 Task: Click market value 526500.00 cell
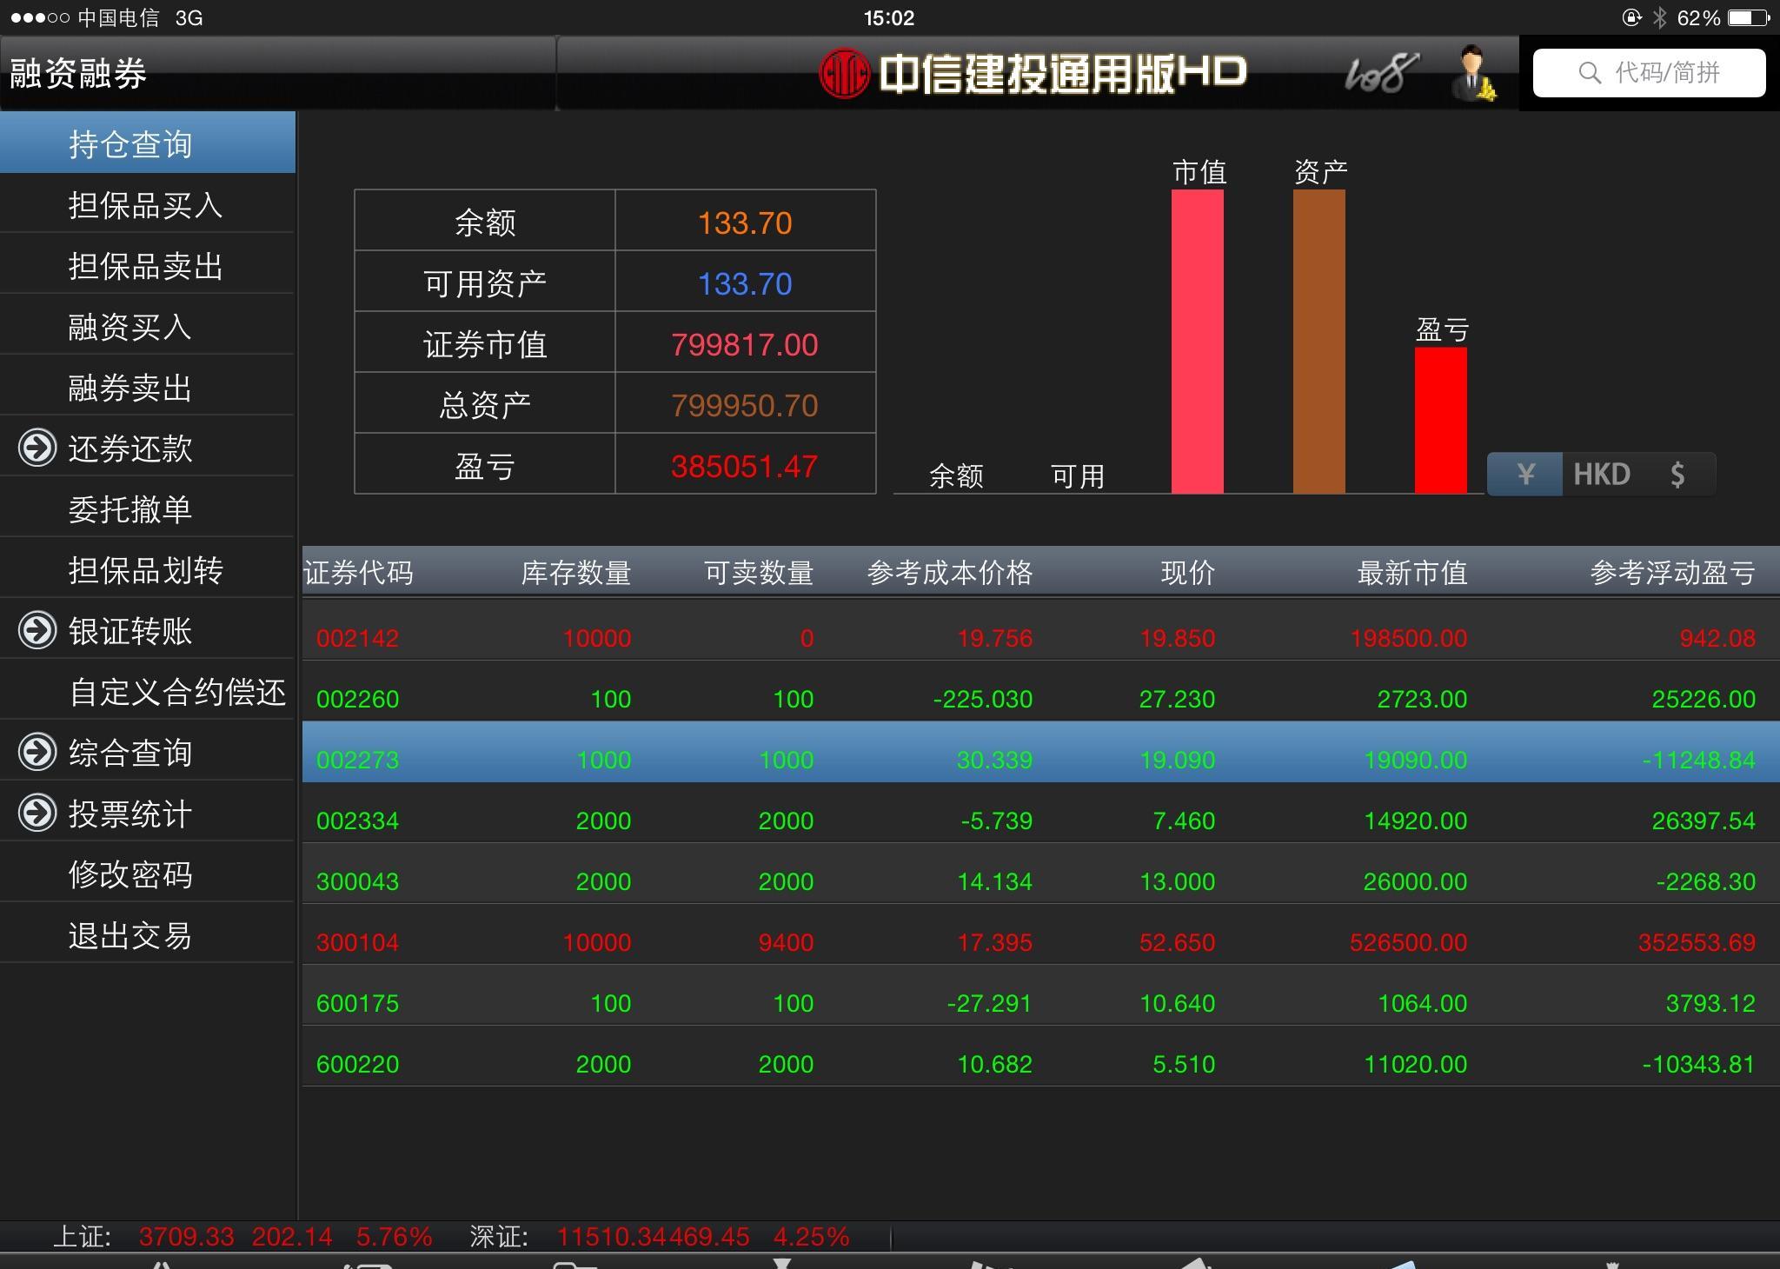click(1408, 942)
